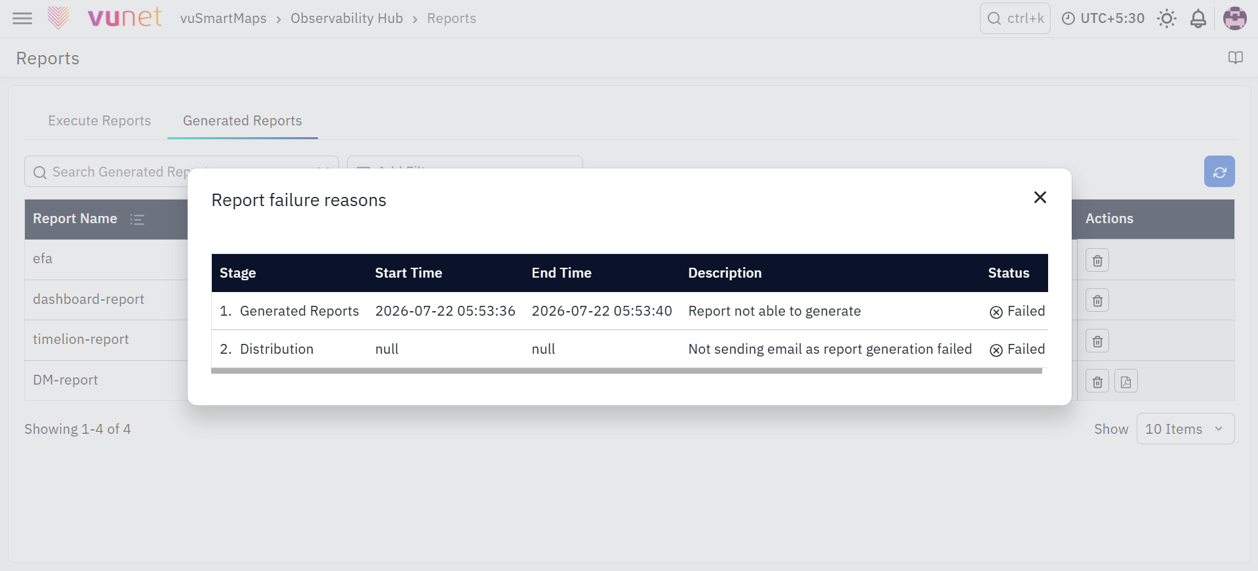The height and width of the screenshot is (571, 1258).
Task: Open the hamburger navigation menu
Action: 22,18
